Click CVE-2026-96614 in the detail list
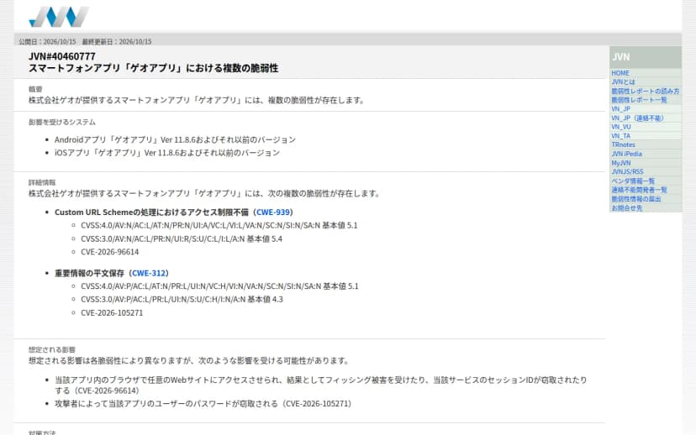 click(109, 252)
